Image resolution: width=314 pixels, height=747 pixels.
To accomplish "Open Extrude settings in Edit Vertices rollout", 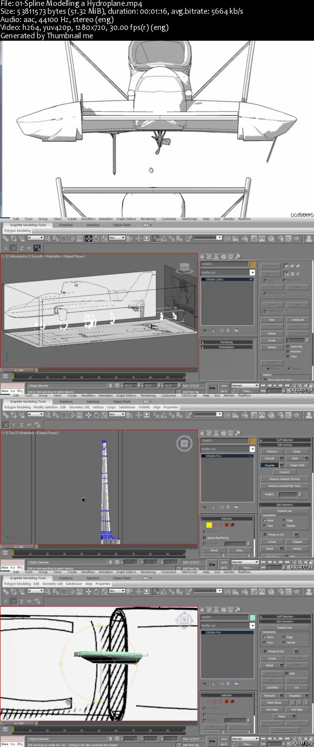I will pos(282,458).
